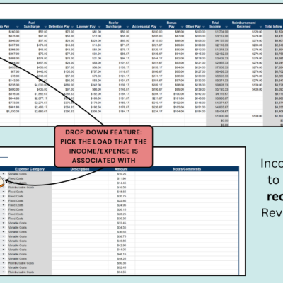
Task: Click the $10.25 amount cell
Action: pyautogui.click(x=122, y=174)
